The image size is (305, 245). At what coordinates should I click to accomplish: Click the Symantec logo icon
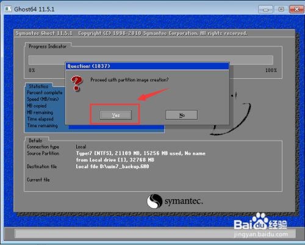pos(154,201)
